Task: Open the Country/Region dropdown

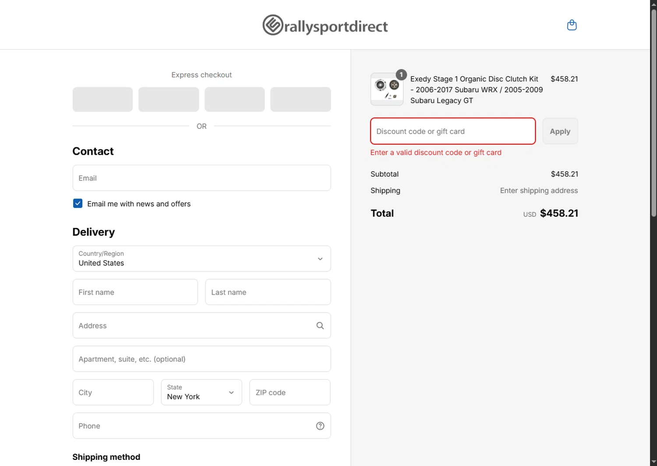Action: coord(201,259)
